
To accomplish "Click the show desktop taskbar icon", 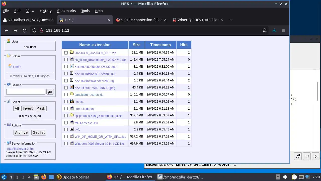I will point(51,177).
